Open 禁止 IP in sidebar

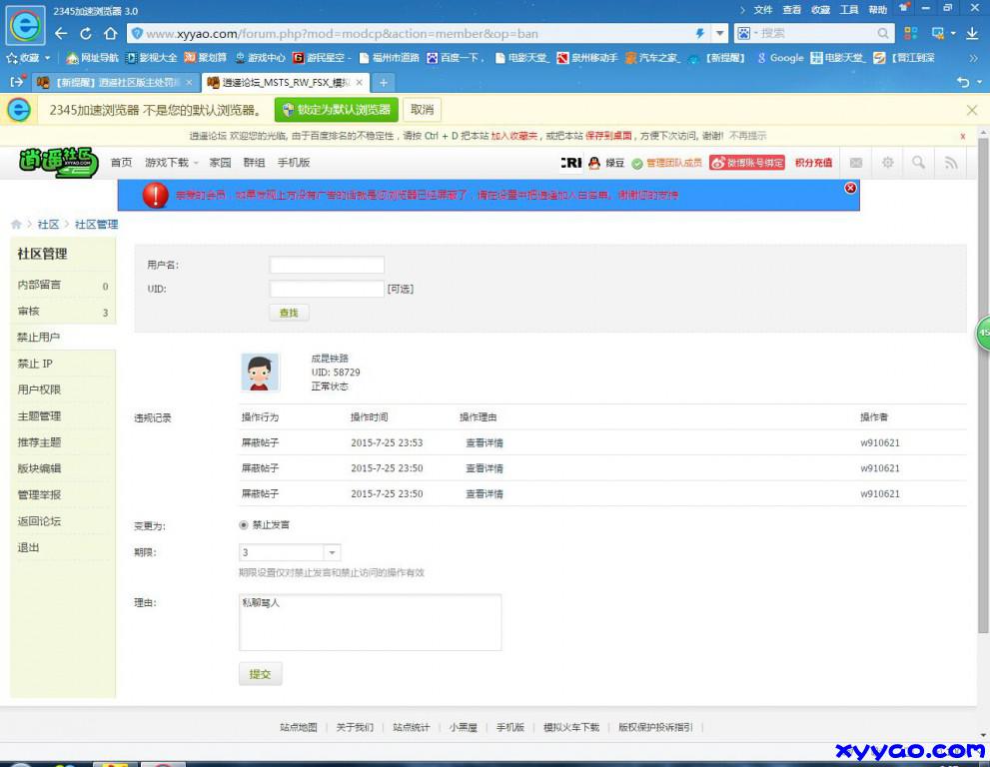(35, 364)
